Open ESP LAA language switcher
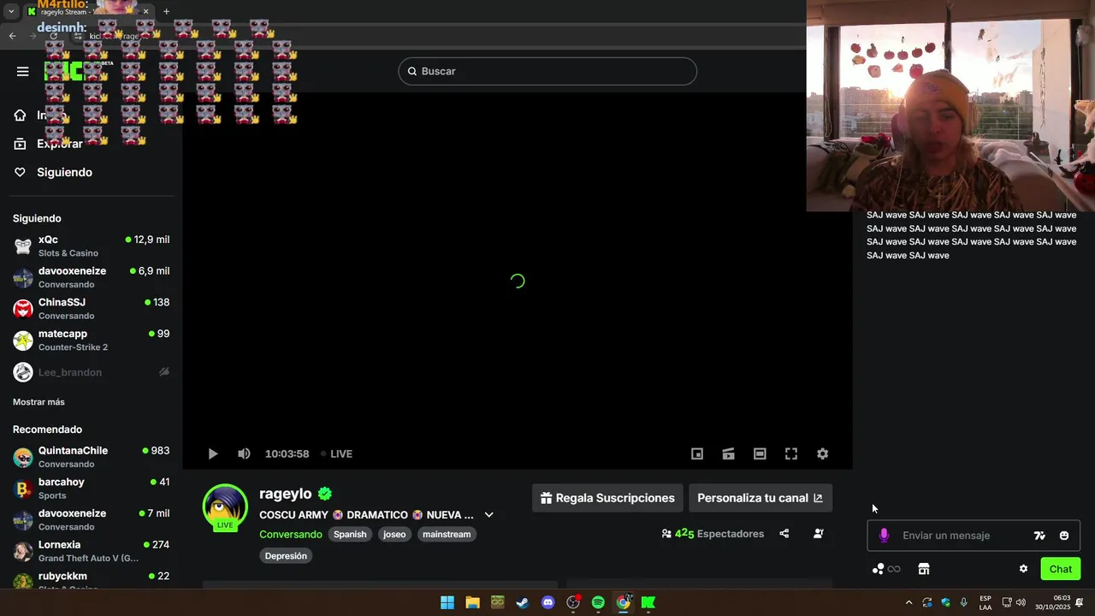Viewport: 1095px width, 616px height. [985, 602]
